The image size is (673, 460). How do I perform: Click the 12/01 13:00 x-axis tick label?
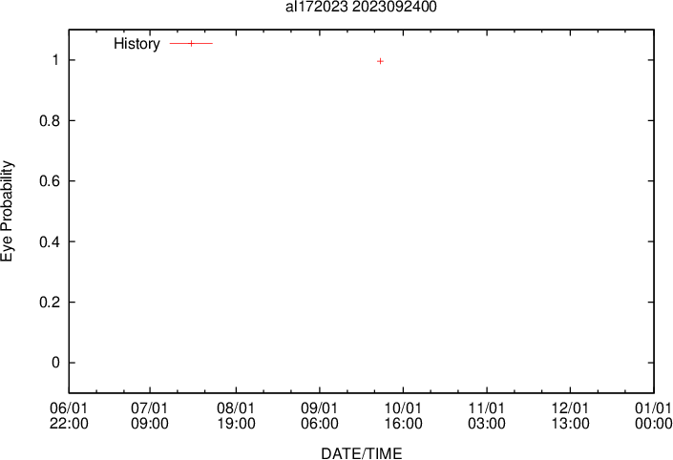pyautogui.click(x=570, y=415)
